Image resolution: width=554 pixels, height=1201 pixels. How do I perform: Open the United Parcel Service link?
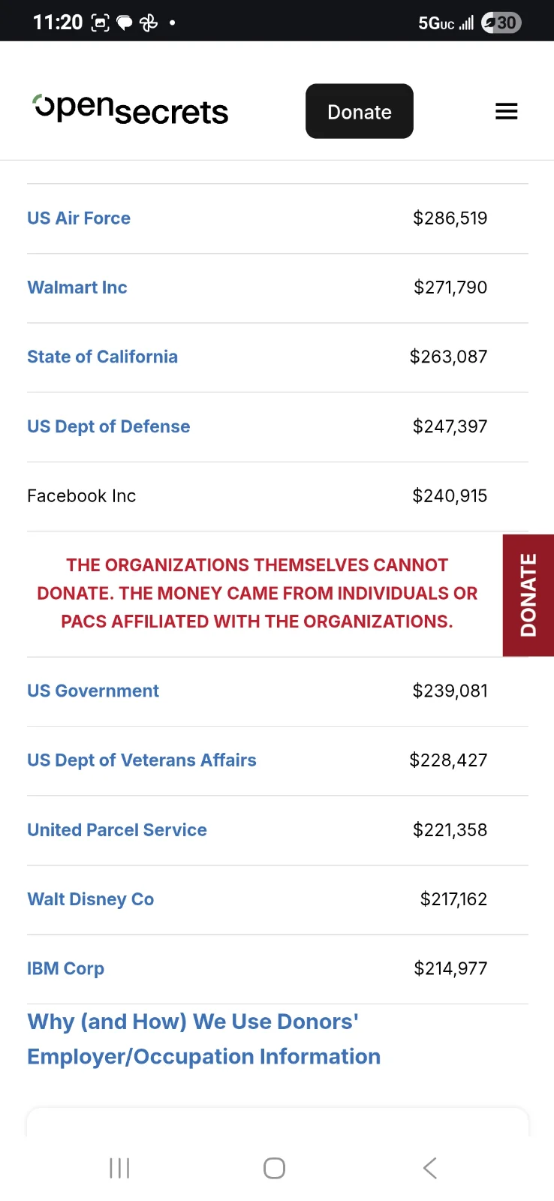117,829
